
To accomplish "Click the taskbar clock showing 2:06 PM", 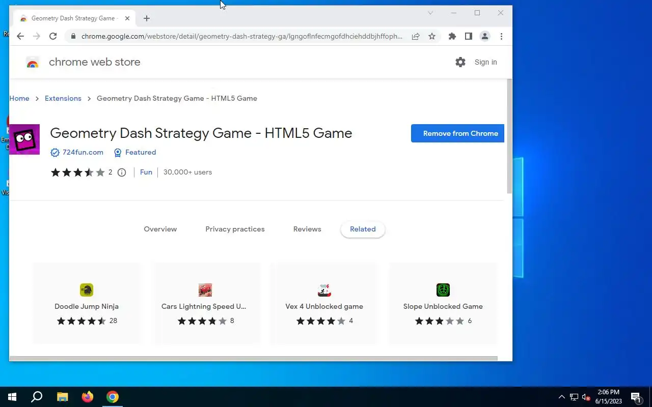I will (x=609, y=397).
